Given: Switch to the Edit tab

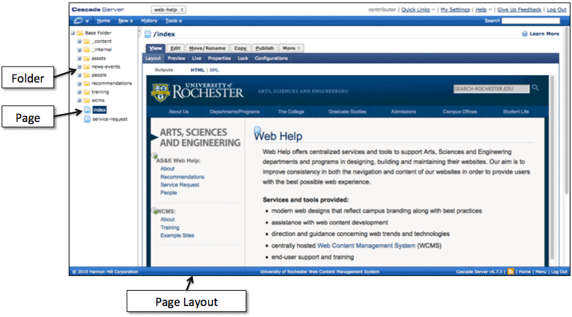Looking at the screenshot, I should (x=175, y=48).
